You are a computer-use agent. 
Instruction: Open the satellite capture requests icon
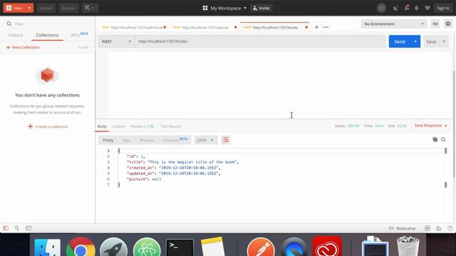coord(395,8)
